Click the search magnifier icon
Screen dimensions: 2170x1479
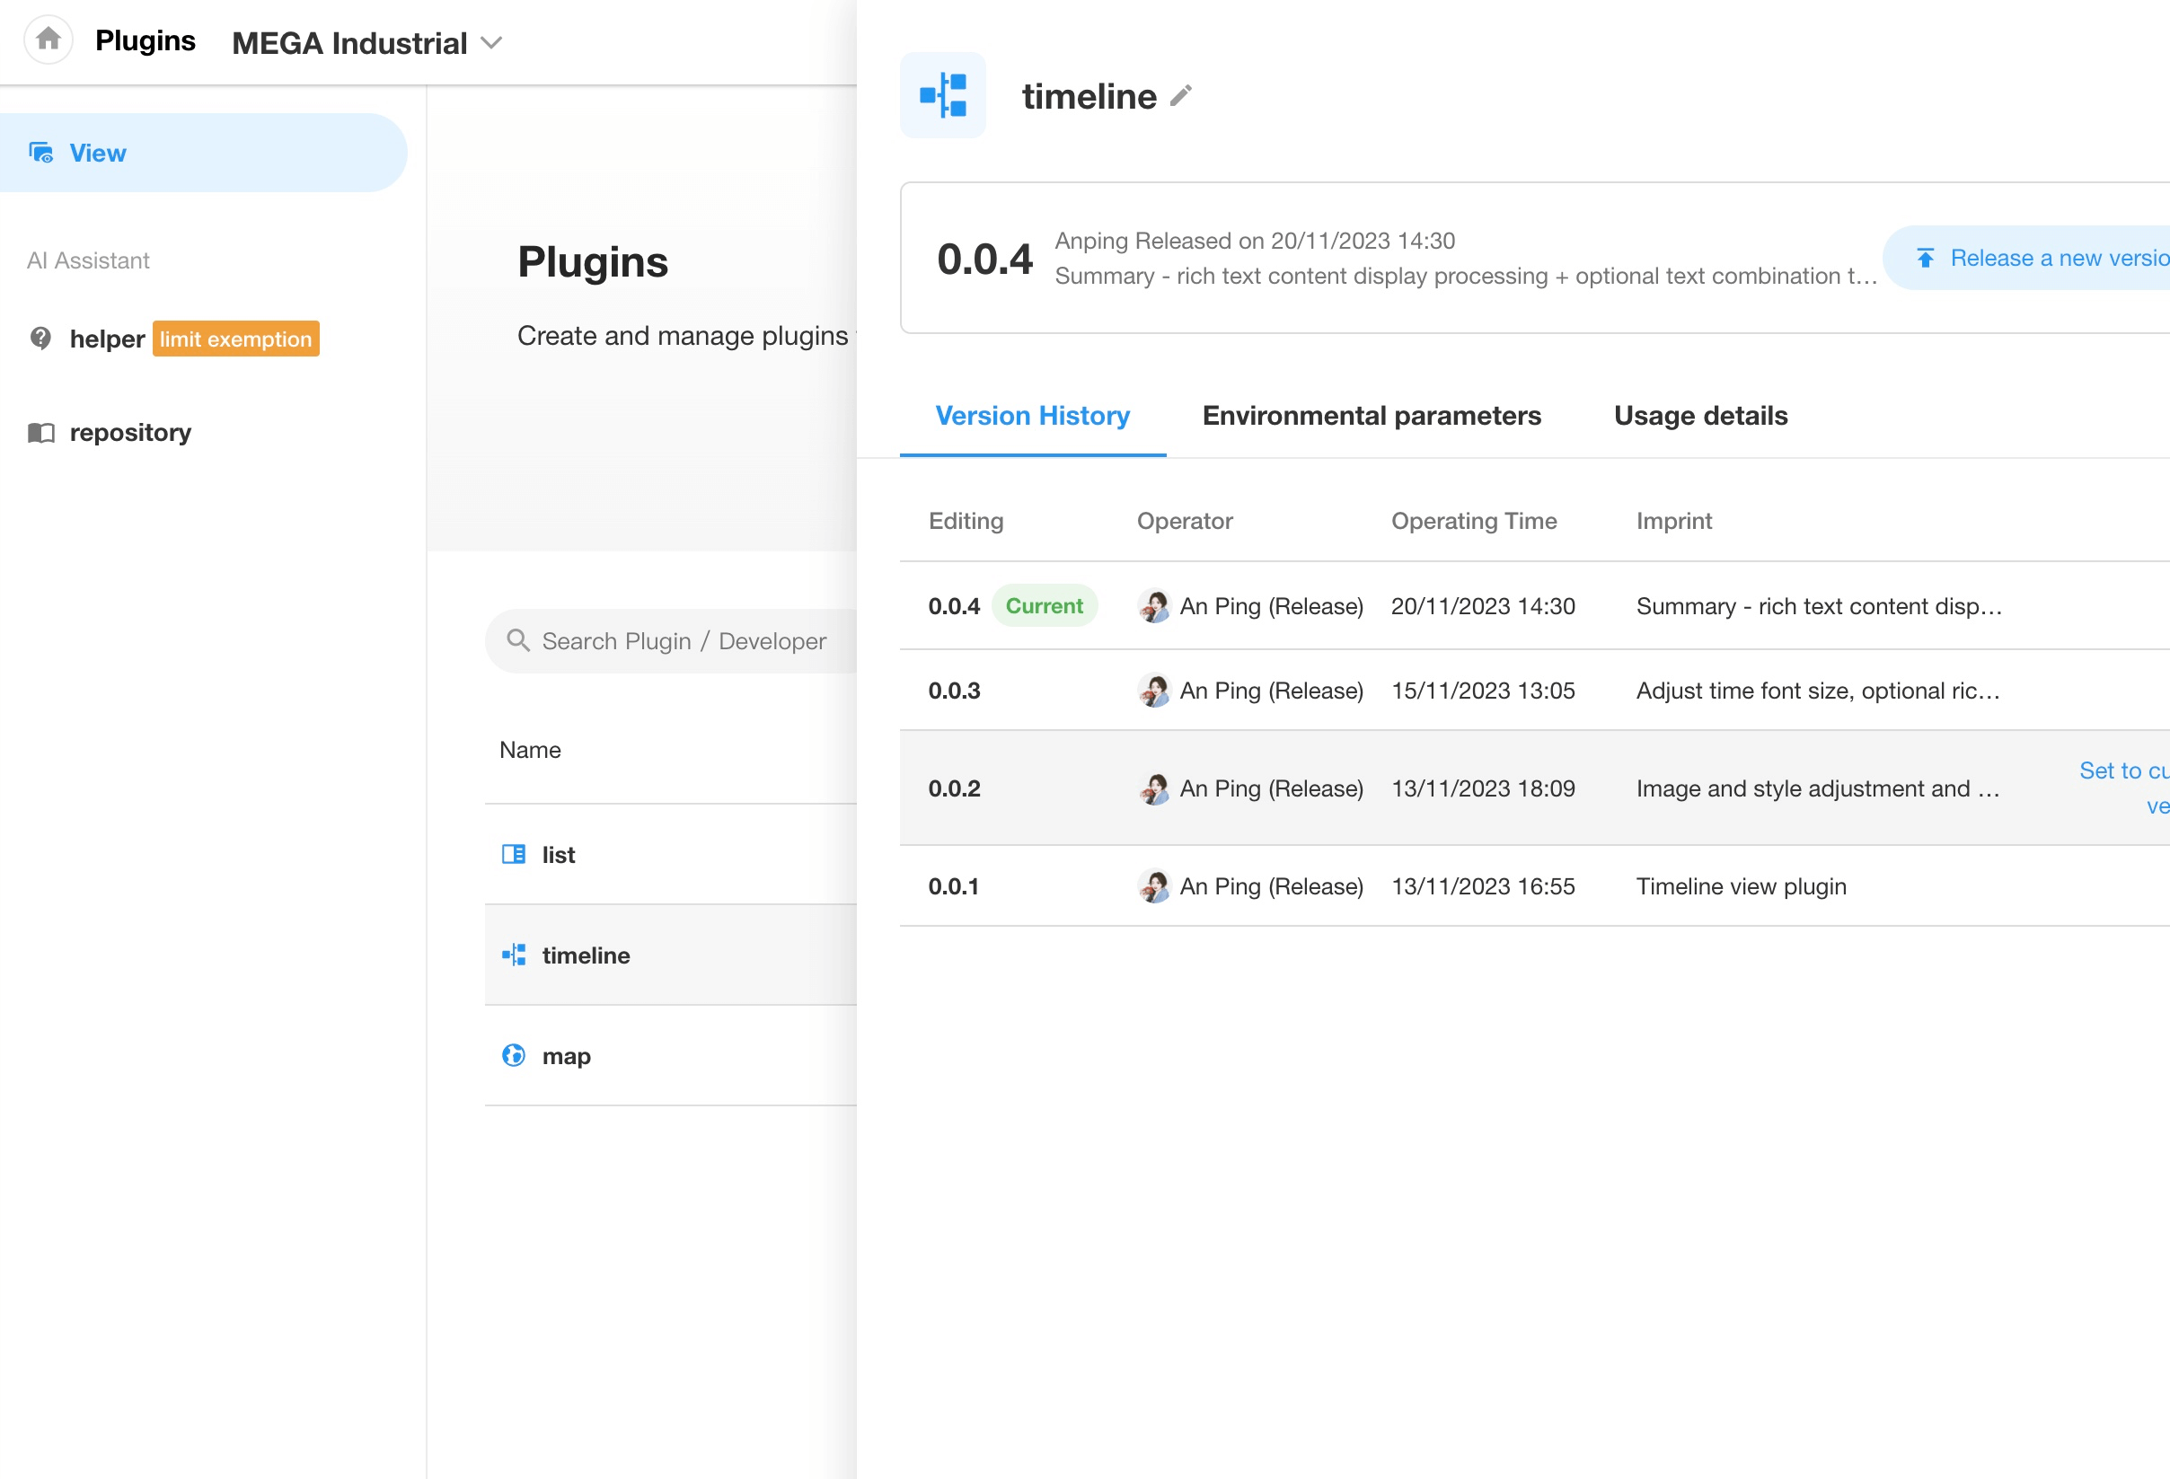coord(517,640)
